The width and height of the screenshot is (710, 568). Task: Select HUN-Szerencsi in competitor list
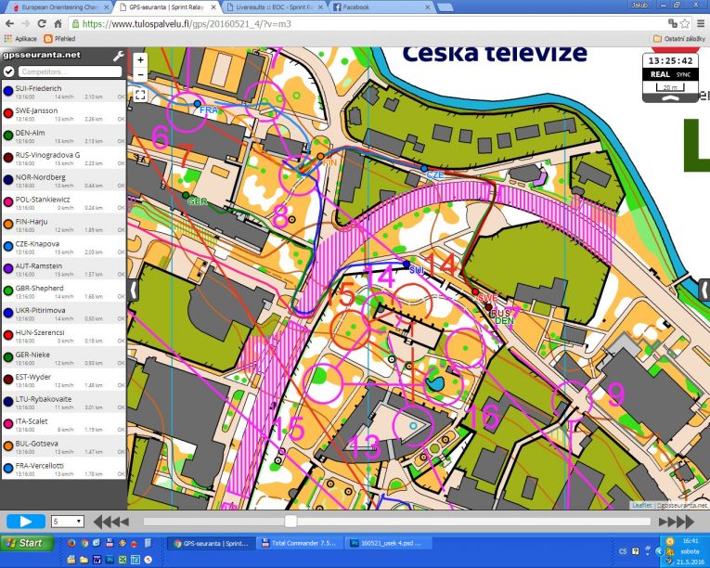63,335
